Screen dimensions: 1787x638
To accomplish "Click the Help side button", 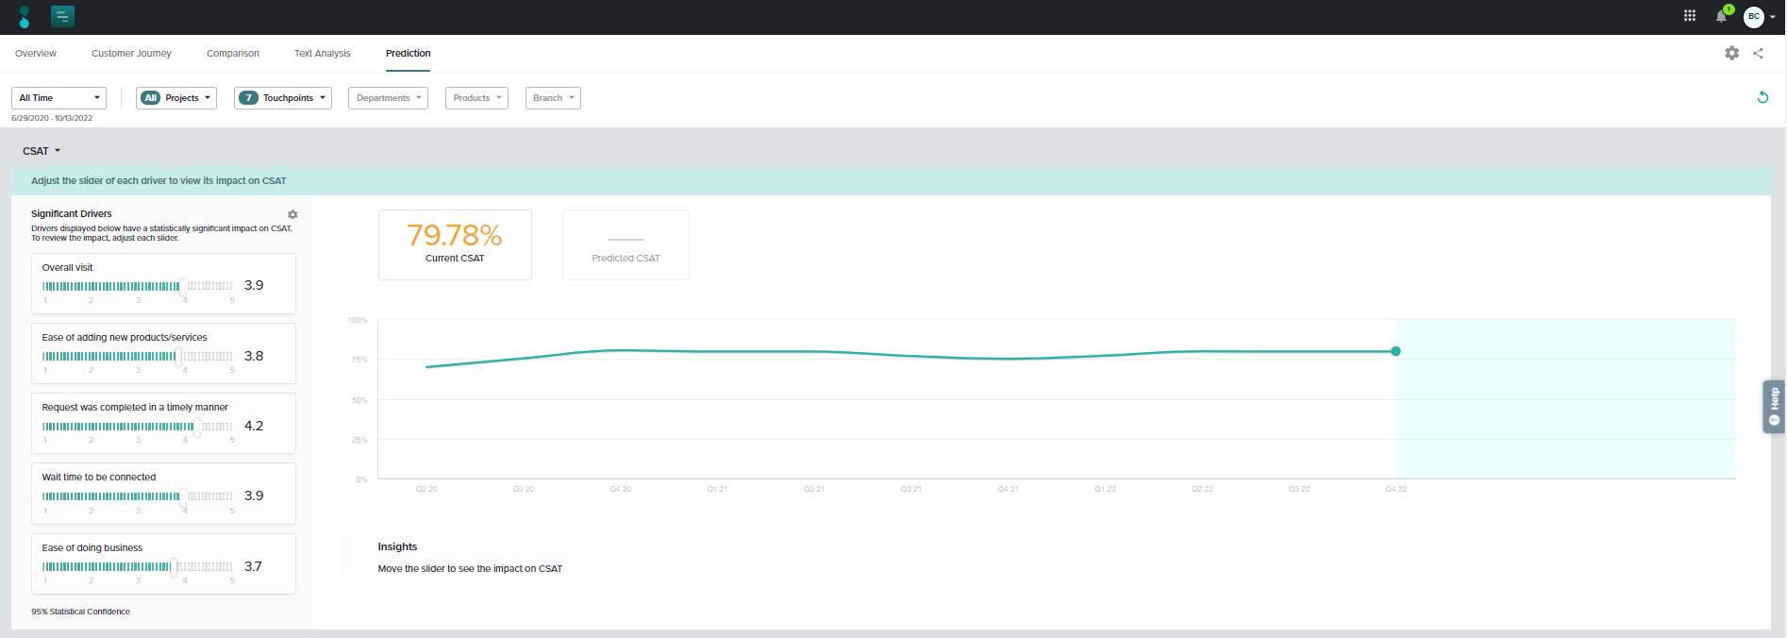I will 1774,407.
